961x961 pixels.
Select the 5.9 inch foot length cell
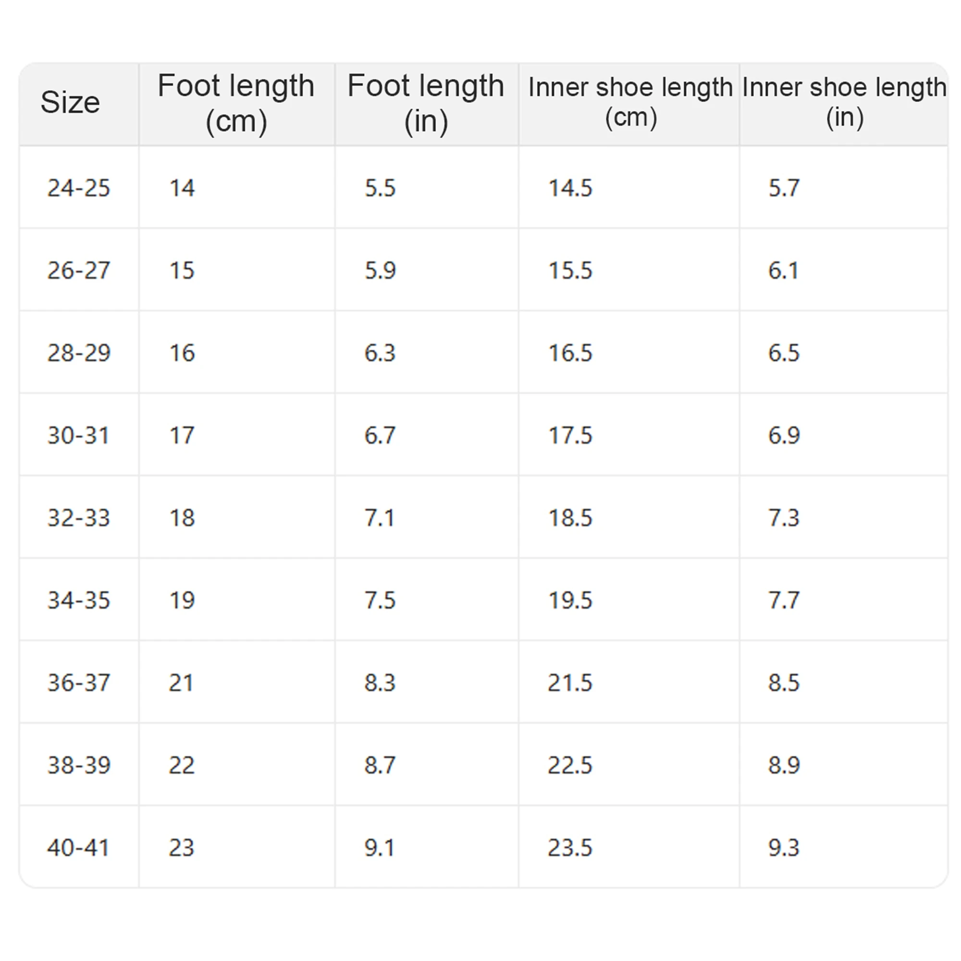point(380,271)
